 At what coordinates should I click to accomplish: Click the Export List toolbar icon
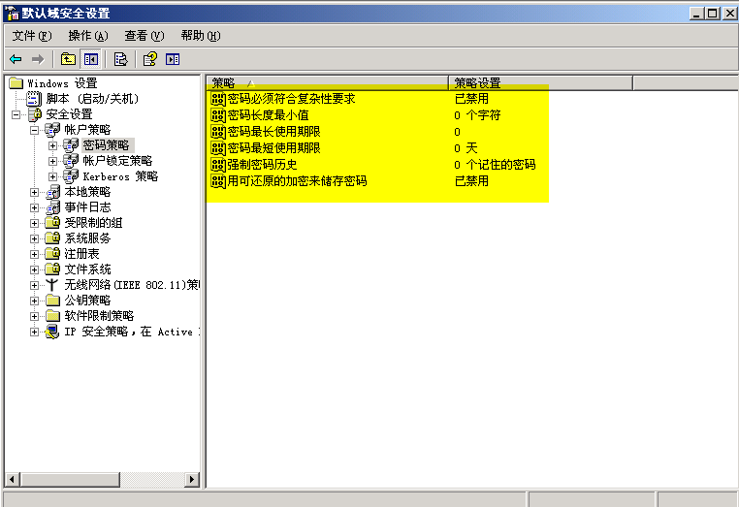120,59
